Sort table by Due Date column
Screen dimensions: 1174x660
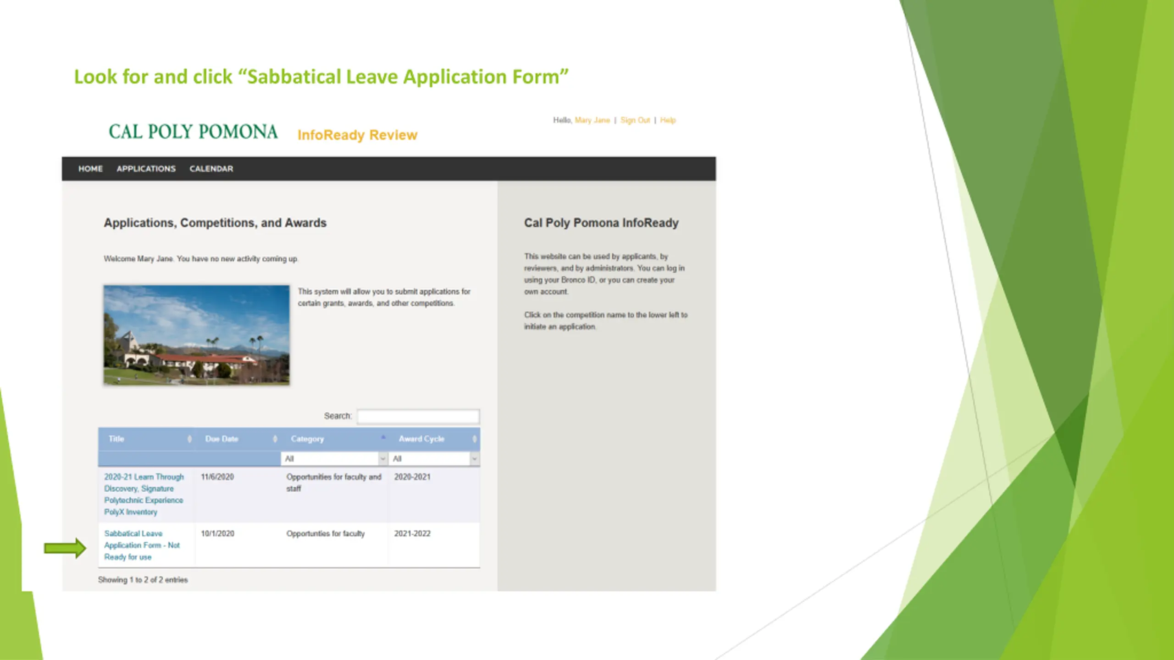[238, 439]
